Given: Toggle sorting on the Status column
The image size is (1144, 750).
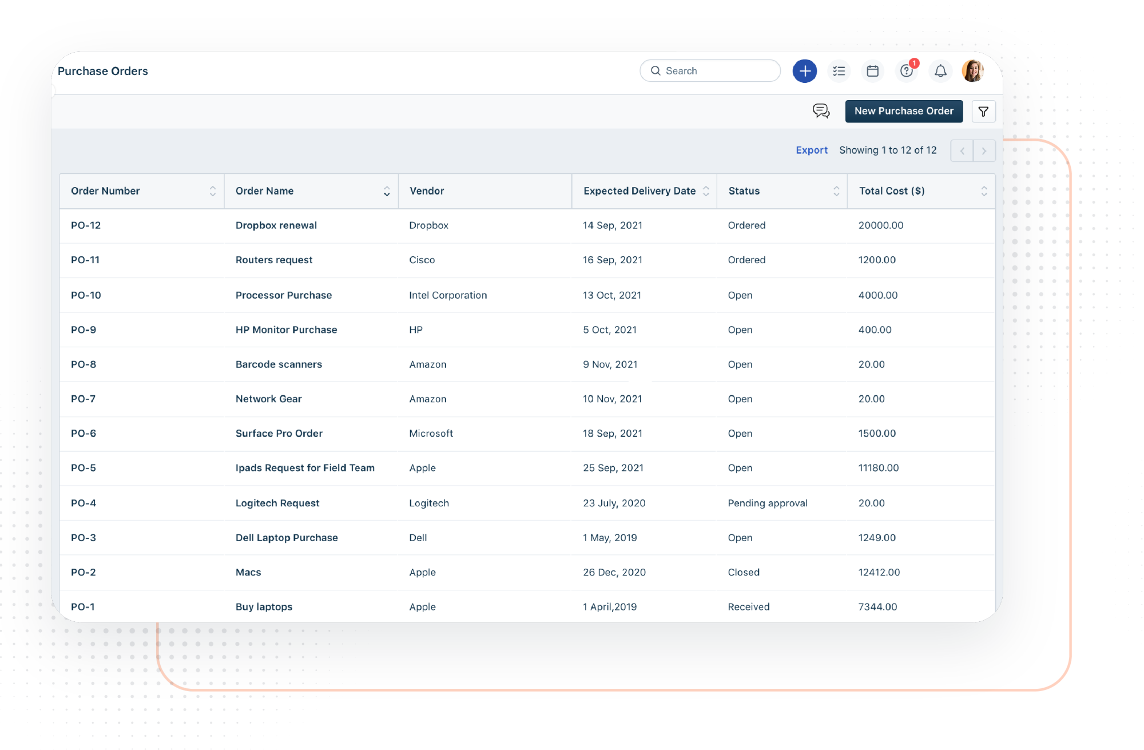Looking at the screenshot, I should pos(836,191).
